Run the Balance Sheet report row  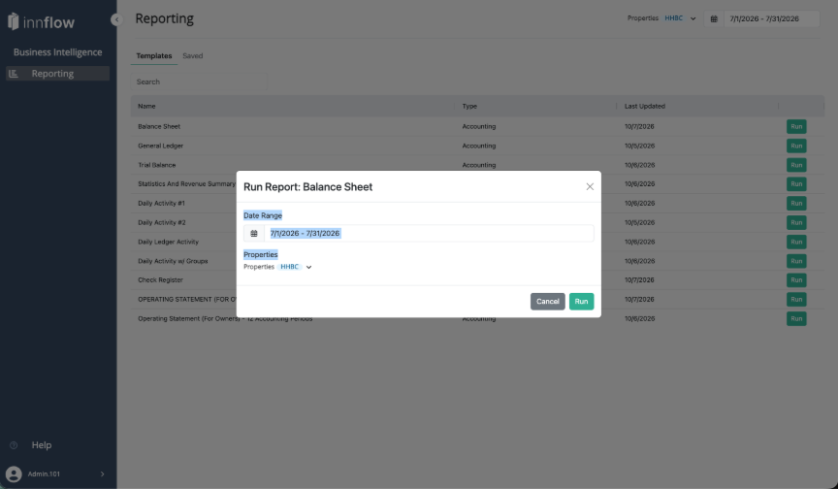[x=796, y=127]
